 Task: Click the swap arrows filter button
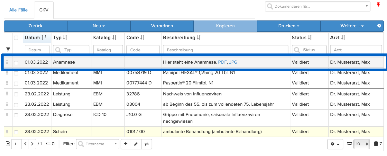click(x=147, y=144)
